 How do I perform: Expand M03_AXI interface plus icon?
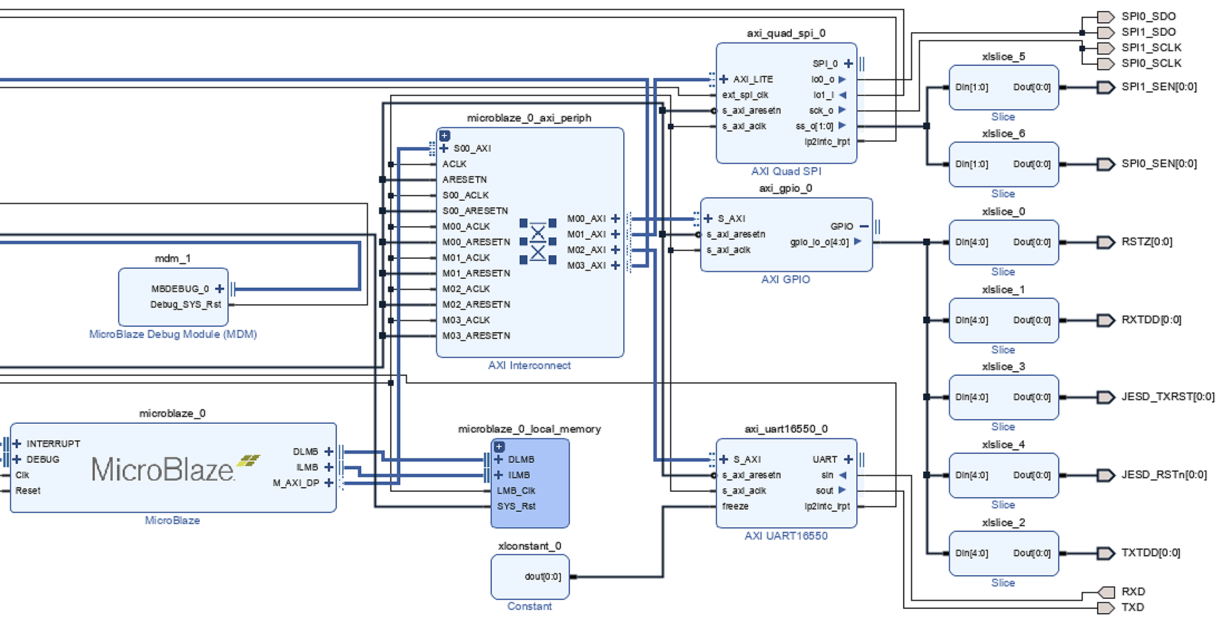[x=615, y=265]
